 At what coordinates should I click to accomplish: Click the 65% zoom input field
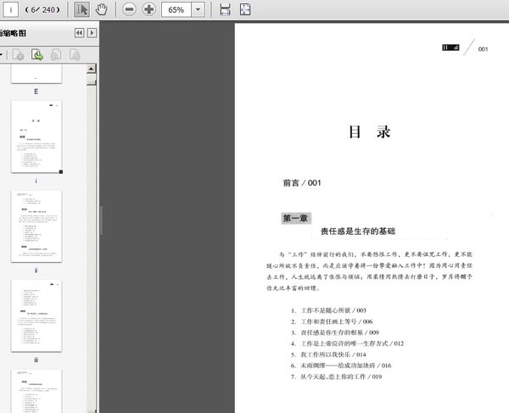(176, 9)
